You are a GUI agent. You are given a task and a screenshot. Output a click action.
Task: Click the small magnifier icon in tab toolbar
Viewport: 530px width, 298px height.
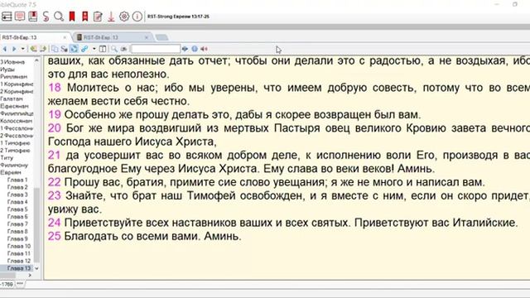pyautogui.click(x=114, y=49)
